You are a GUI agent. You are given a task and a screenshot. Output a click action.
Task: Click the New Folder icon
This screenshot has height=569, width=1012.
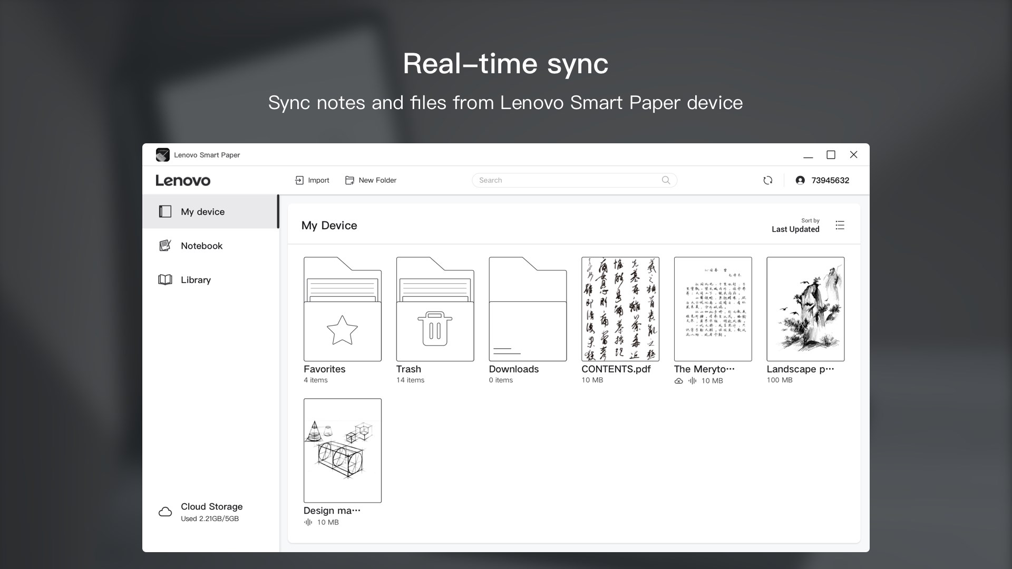(x=349, y=180)
